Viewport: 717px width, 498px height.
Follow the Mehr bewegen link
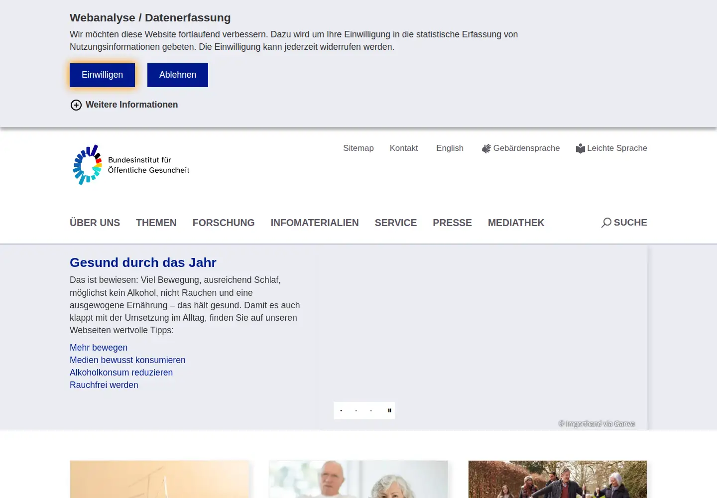pyautogui.click(x=99, y=348)
